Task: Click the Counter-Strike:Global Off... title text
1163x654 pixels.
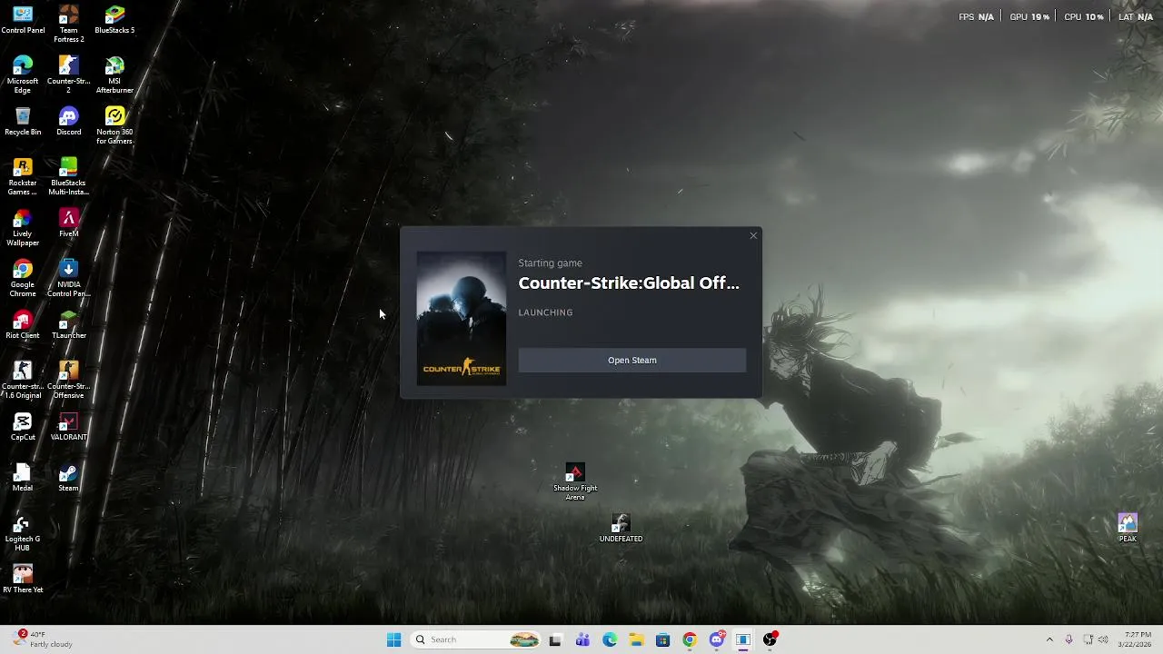Action: pos(629,283)
